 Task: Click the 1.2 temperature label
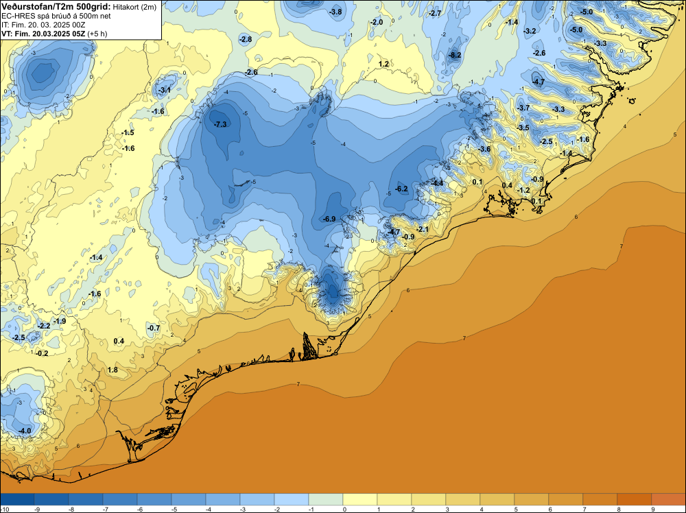(383, 64)
